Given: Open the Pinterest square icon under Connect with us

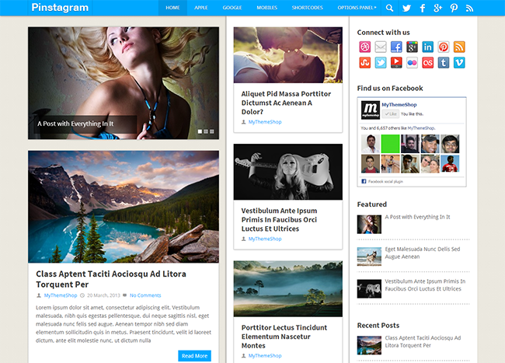Looking at the screenshot, I should [x=444, y=47].
